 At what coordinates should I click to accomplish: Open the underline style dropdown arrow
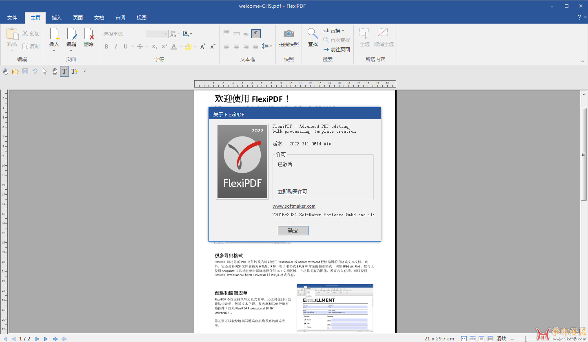pyautogui.click(x=132, y=47)
